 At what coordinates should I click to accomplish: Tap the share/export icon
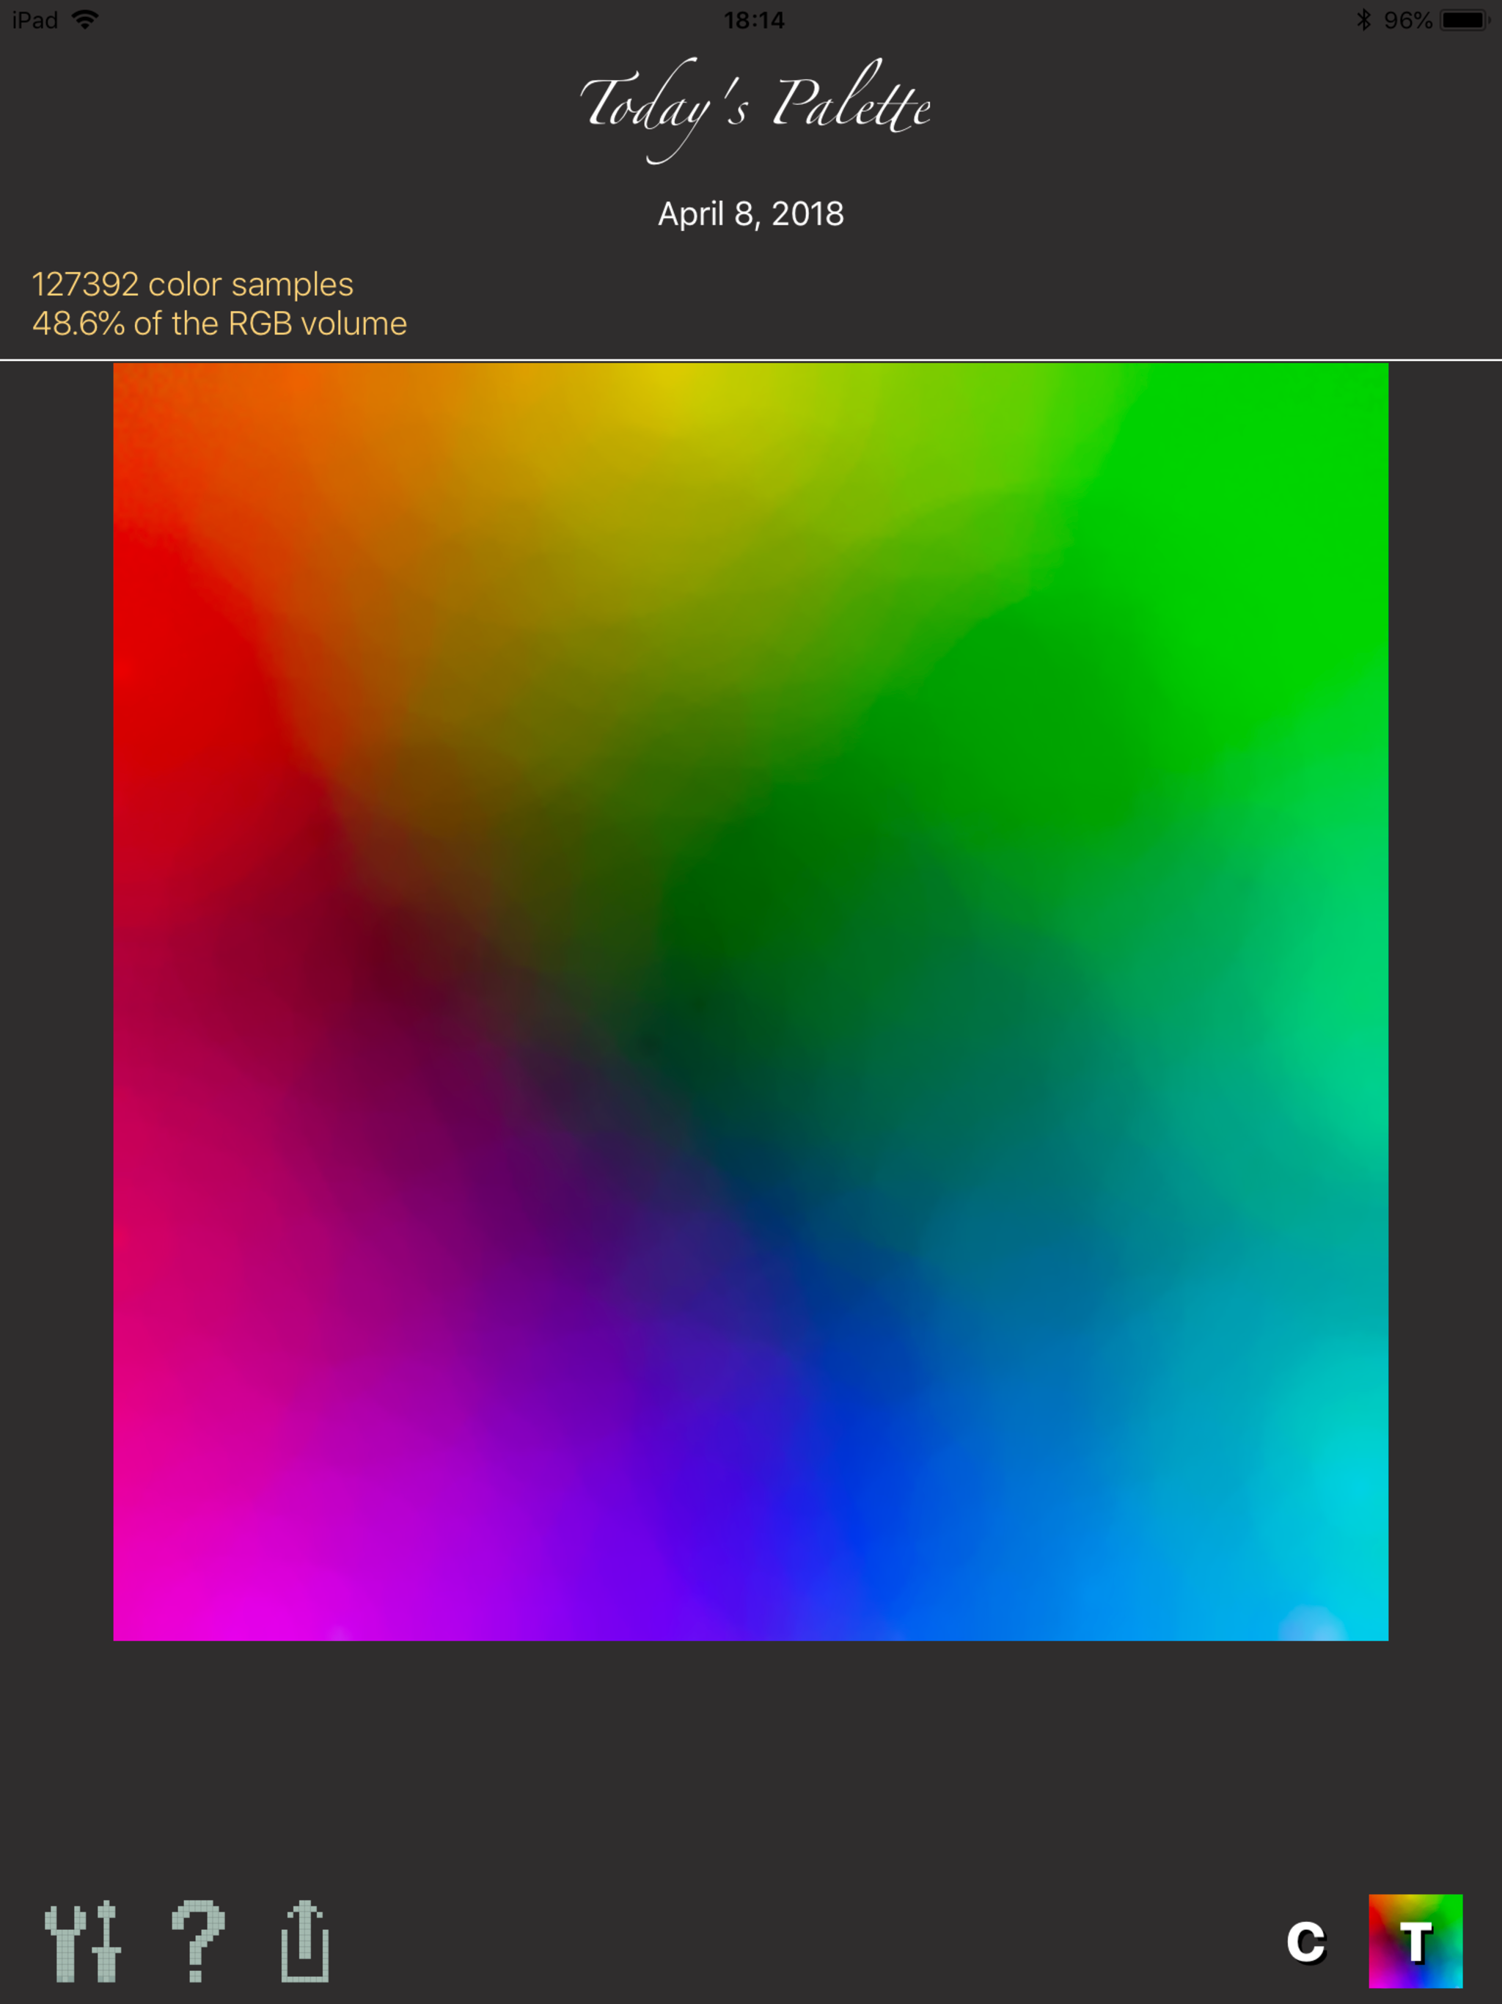[304, 1942]
